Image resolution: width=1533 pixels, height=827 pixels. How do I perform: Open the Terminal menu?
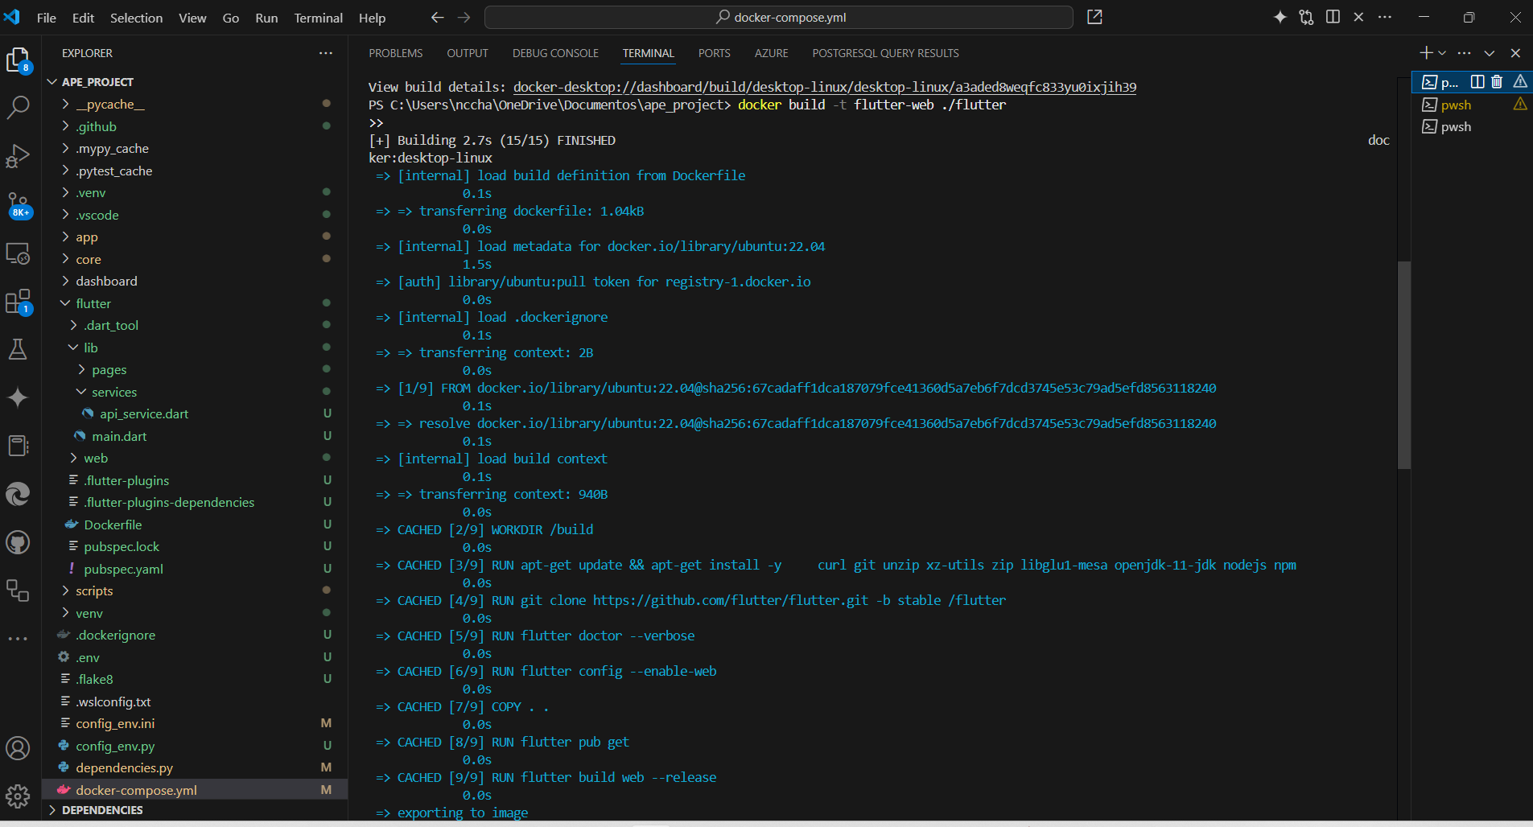(318, 18)
